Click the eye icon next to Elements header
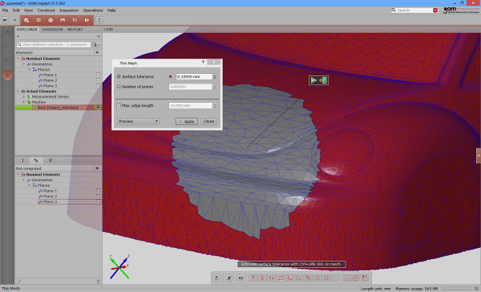This screenshot has height=292, width=481. 98,52
